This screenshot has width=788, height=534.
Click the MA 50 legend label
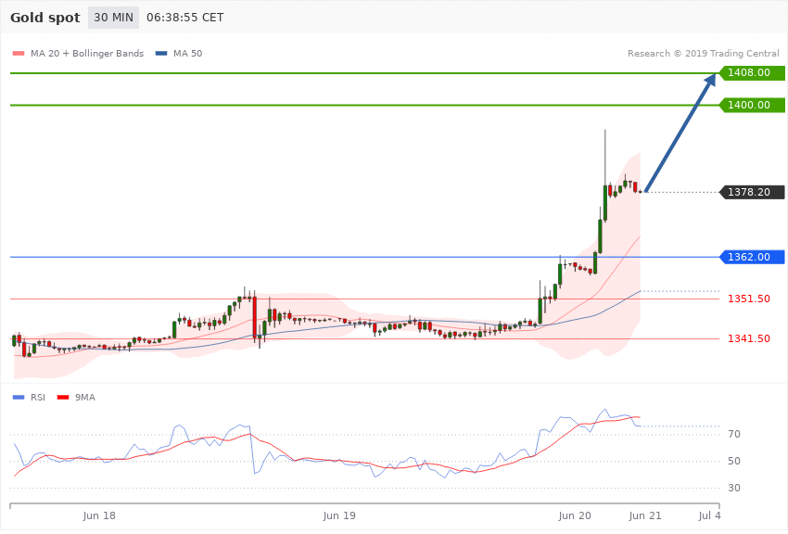187,53
